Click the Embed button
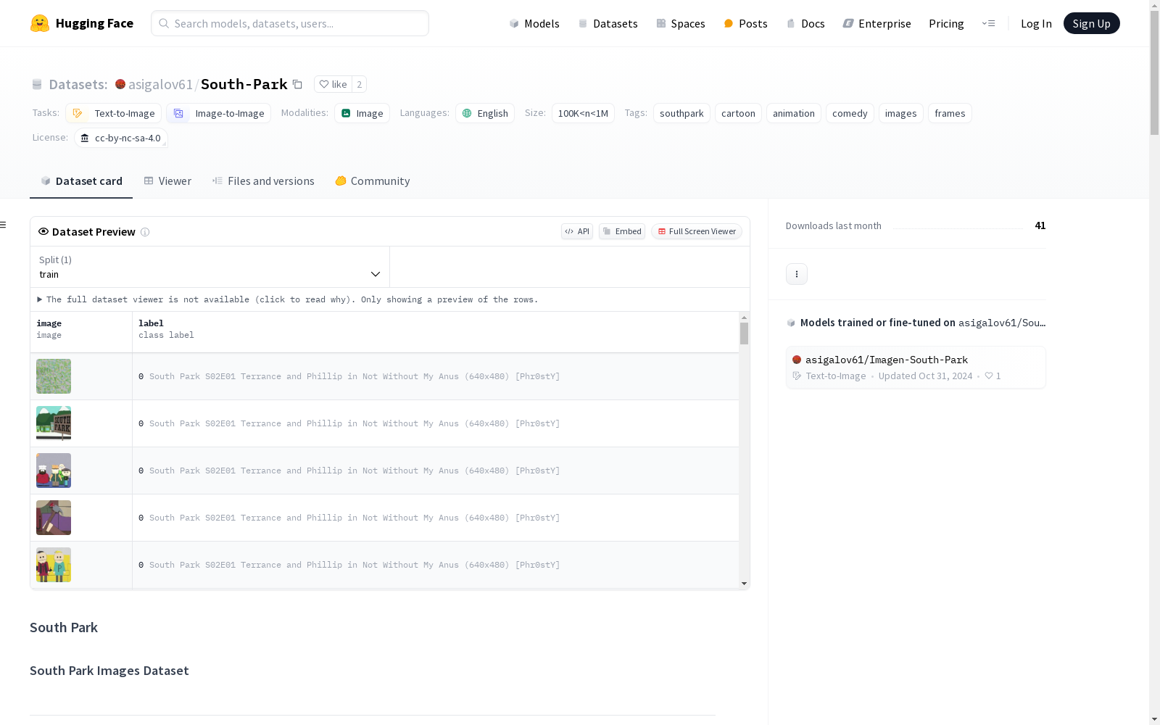Viewport: 1160px width, 725px height. (x=622, y=231)
